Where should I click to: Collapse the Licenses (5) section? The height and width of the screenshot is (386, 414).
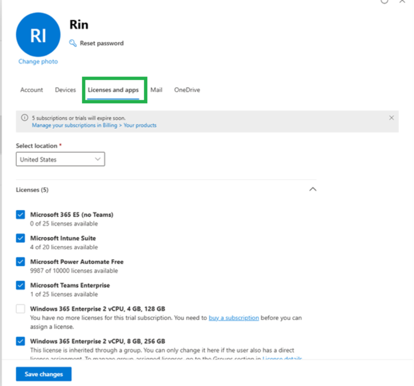pos(313,189)
